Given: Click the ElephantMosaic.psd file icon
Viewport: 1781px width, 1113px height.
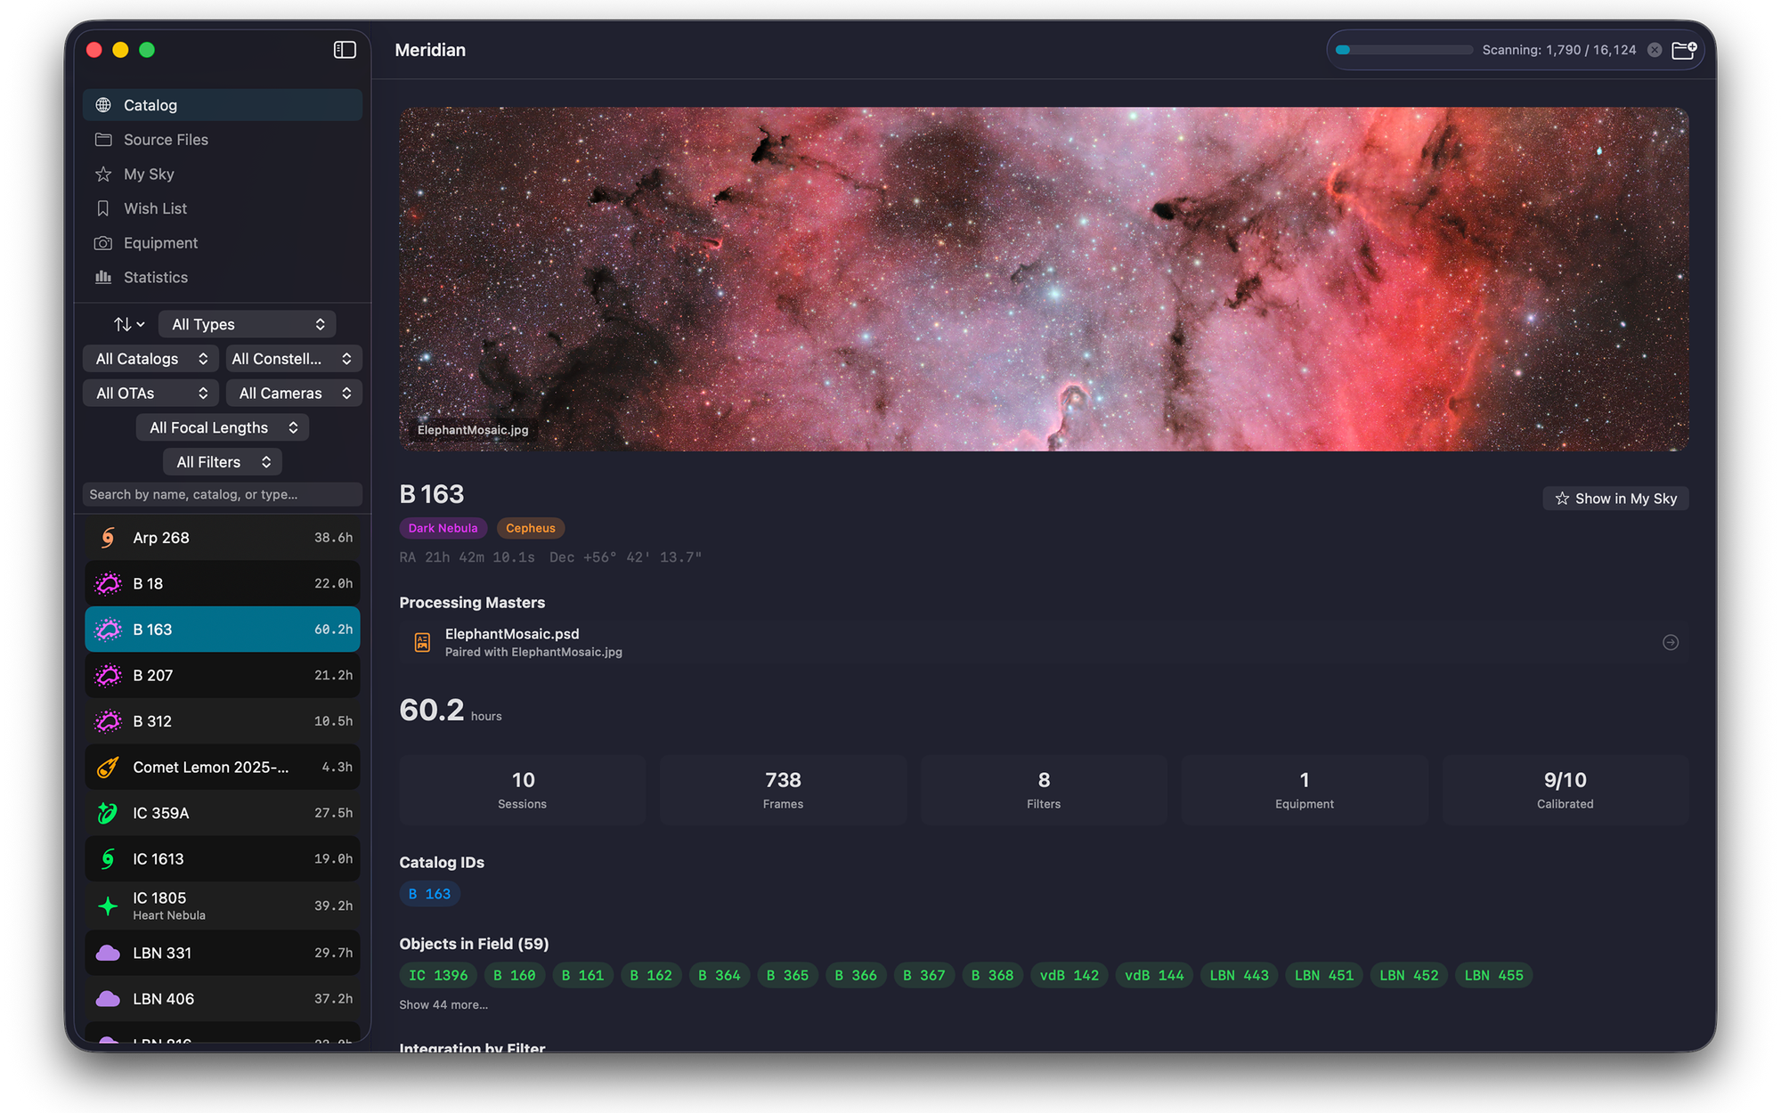Looking at the screenshot, I should coord(422,642).
